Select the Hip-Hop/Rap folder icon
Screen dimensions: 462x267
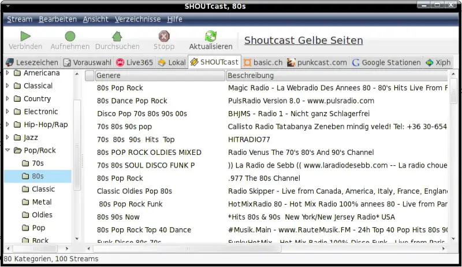pyautogui.click(x=17, y=125)
